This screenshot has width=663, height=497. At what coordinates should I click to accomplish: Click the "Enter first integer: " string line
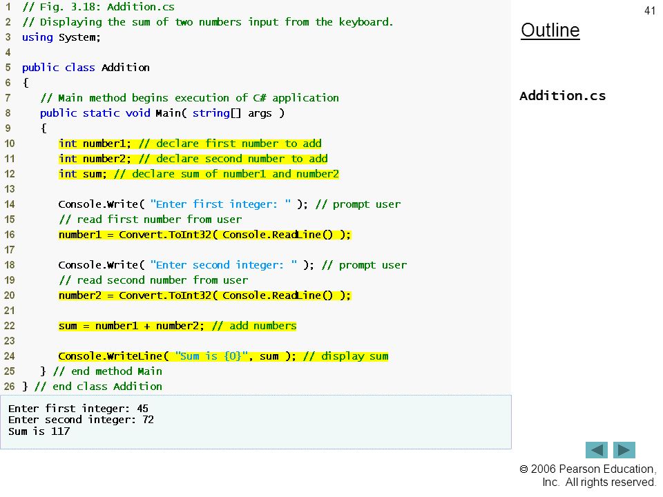click(229, 204)
